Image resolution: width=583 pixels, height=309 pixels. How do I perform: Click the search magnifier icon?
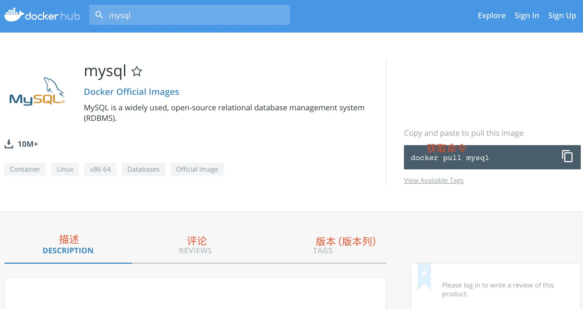pos(99,15)
